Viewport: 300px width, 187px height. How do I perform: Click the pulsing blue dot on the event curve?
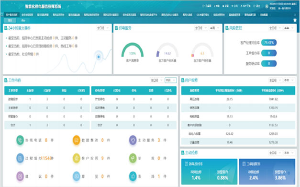[x=99, y=57]
